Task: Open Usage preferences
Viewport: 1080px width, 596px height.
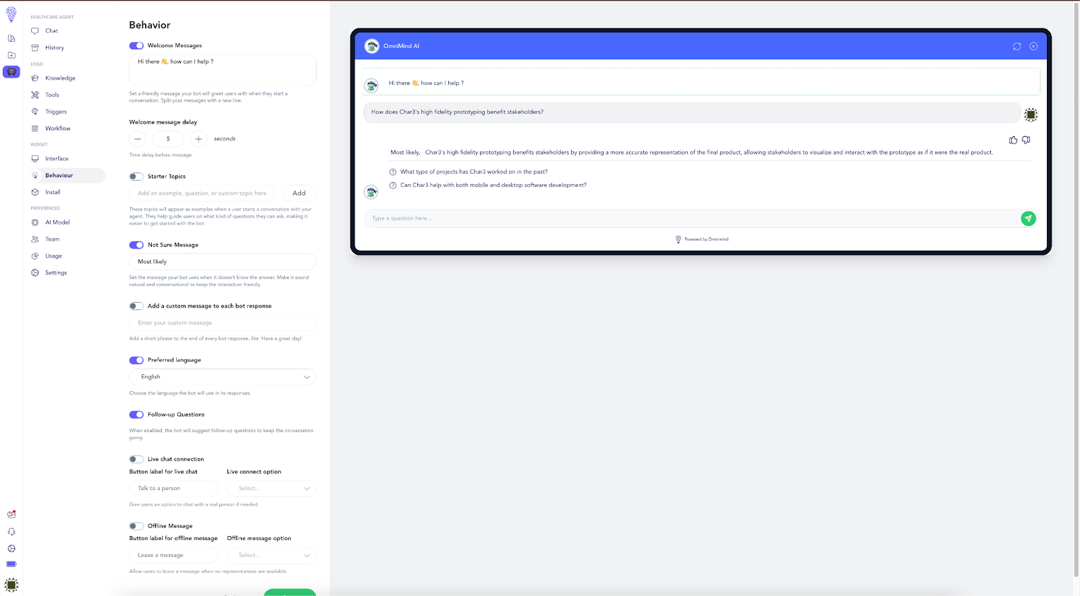Action: coord(53,256)
